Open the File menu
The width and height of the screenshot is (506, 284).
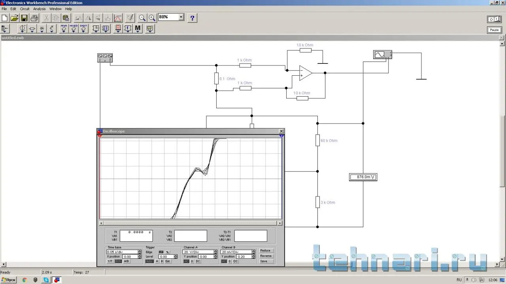pyautogui.click(x=4, y=9)
